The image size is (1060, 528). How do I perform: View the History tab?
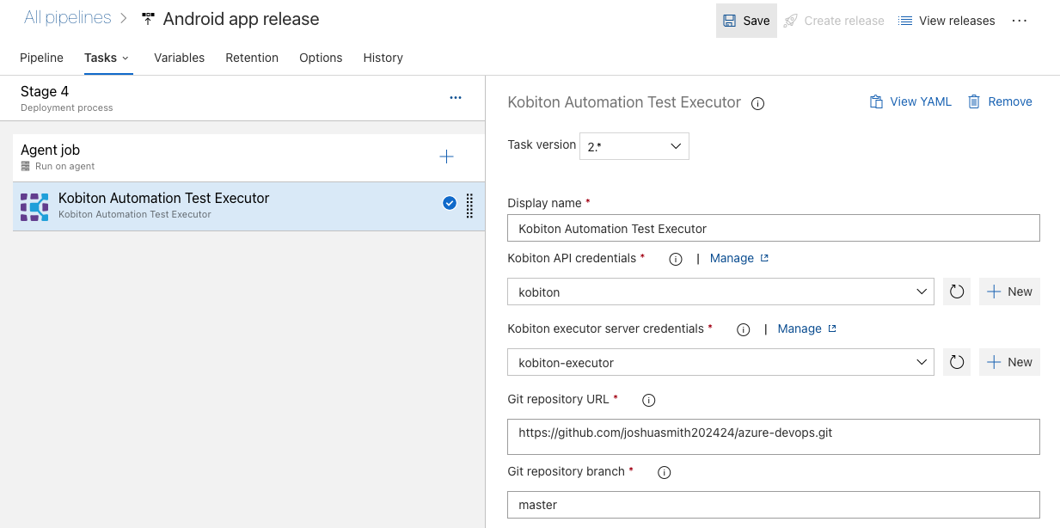(x=383, y=58)
